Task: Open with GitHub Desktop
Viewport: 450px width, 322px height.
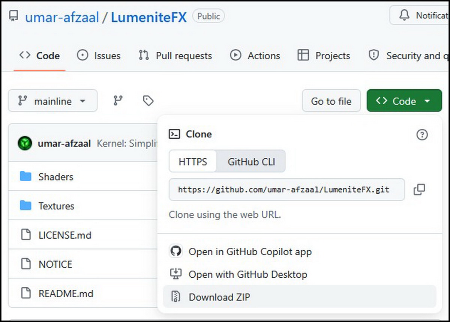Action: point(300,274)
